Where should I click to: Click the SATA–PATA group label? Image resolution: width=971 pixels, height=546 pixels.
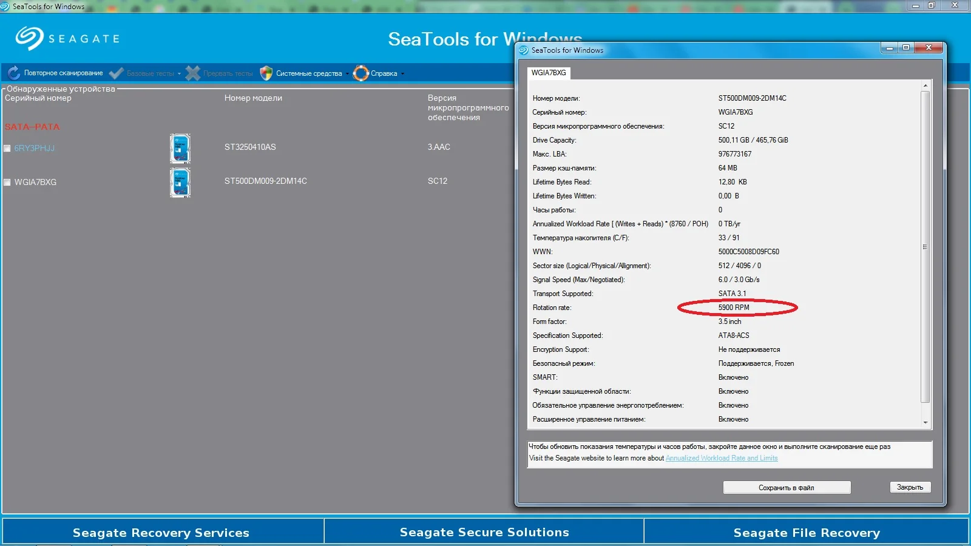click(32, 127)
